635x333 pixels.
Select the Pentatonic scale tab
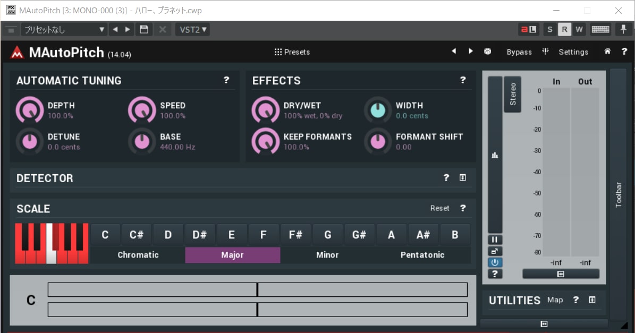[x=422, y=255]
